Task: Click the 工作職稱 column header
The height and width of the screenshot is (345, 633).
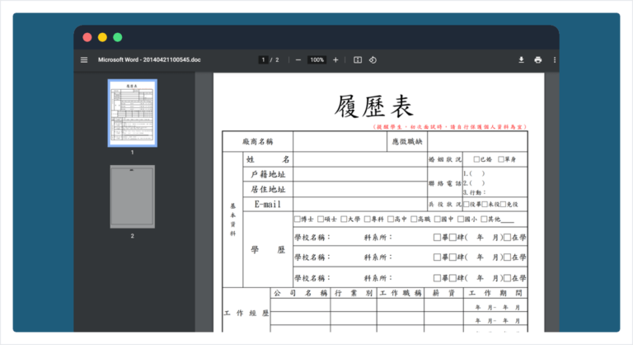Action: [401, 293]
